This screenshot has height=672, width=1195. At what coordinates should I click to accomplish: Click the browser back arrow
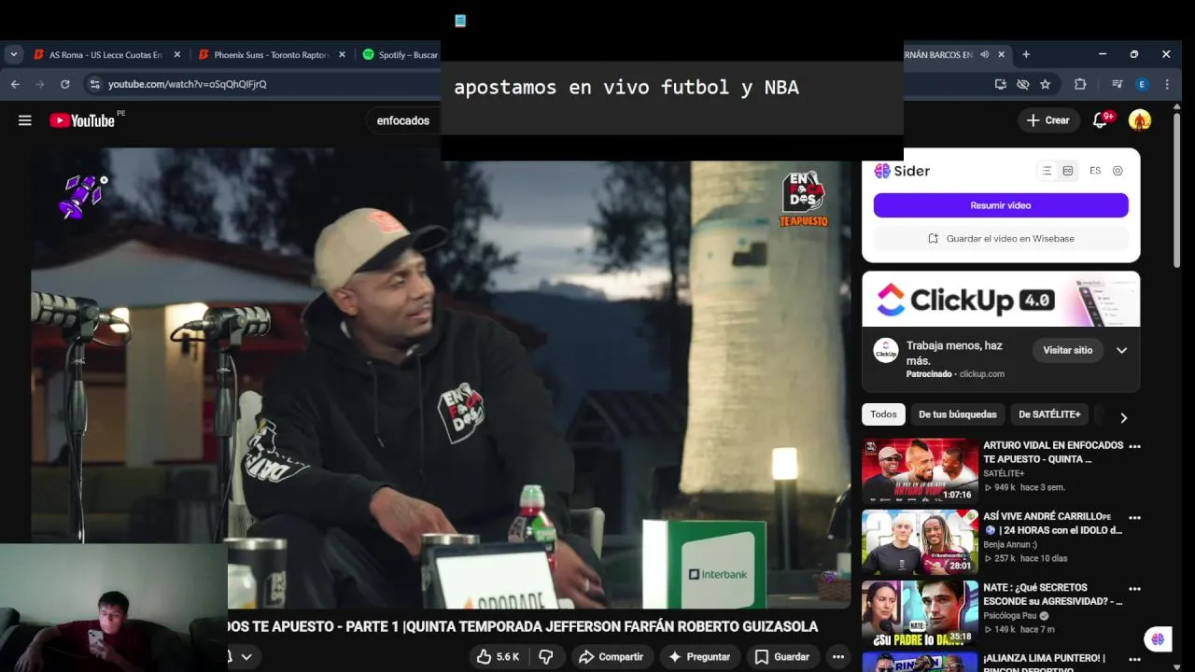coord(15,84)
